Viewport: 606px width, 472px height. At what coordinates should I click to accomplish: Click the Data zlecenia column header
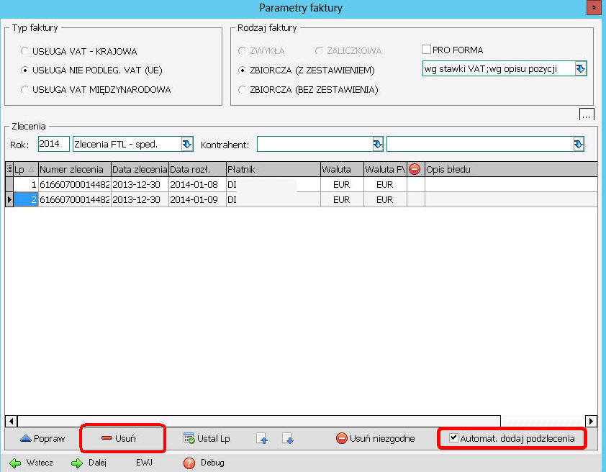click(x=140, y=169)
